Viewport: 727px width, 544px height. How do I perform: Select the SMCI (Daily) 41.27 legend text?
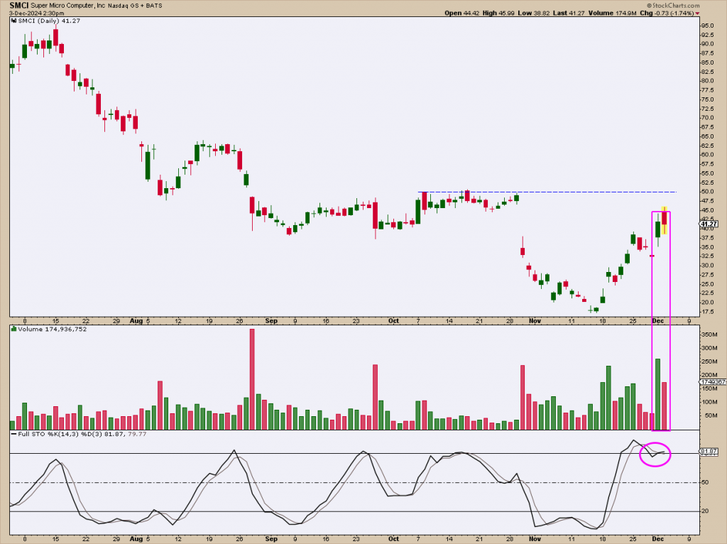click(49, 21)
